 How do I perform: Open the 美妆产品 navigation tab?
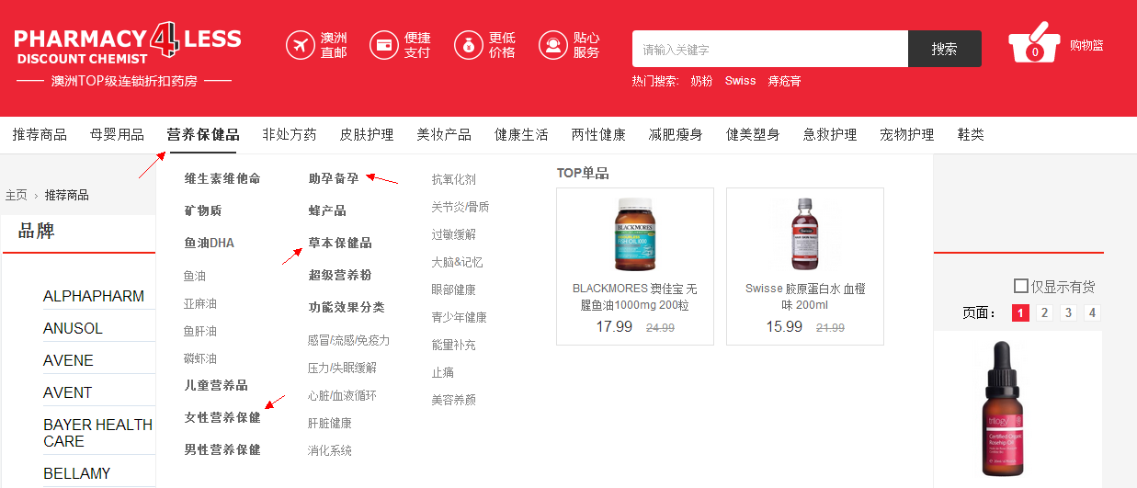[444, 135]
